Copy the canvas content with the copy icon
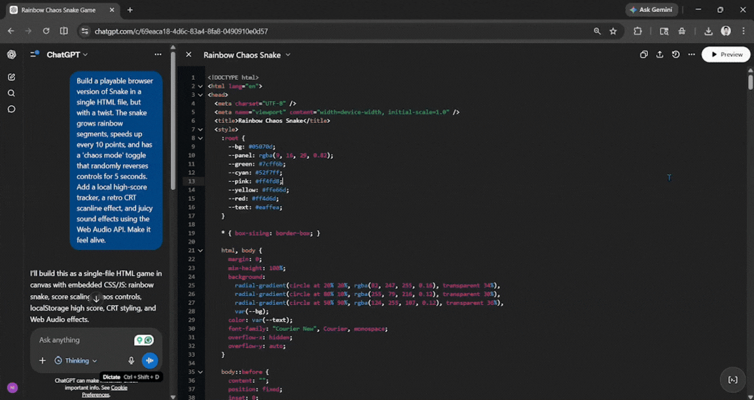The image size is (754, 400). pyautogui.click(x=643, y=54)
